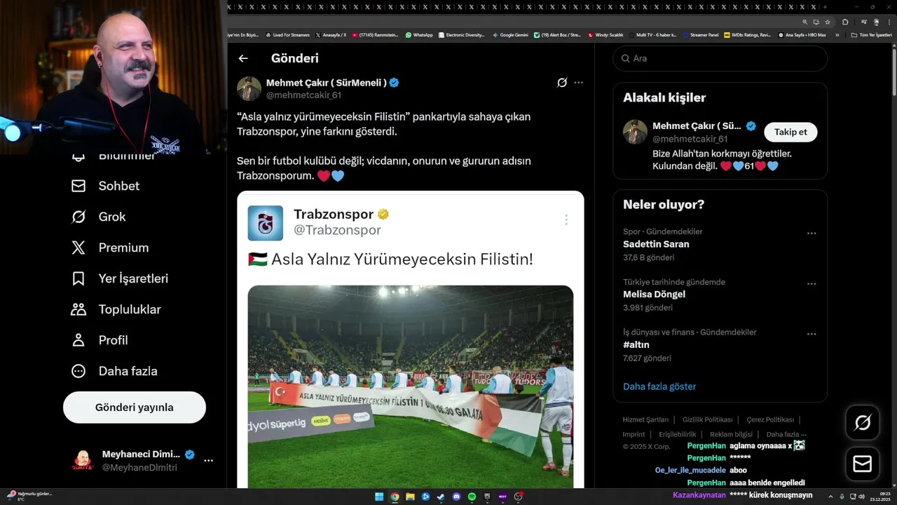Viewport: 897px width, 505px height.
Task: Open Ana Sayfa HBO Max bookmark
Action: click(x=801, y=34)
